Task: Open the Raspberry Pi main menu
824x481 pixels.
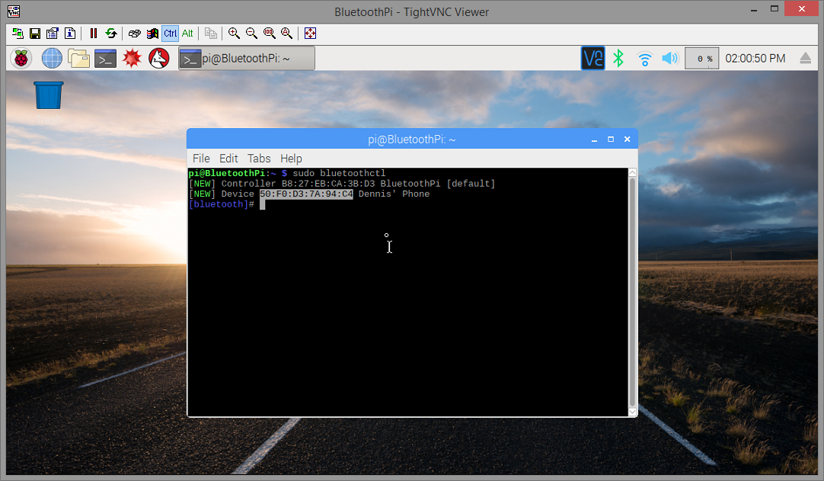Action: click(21, 59)
